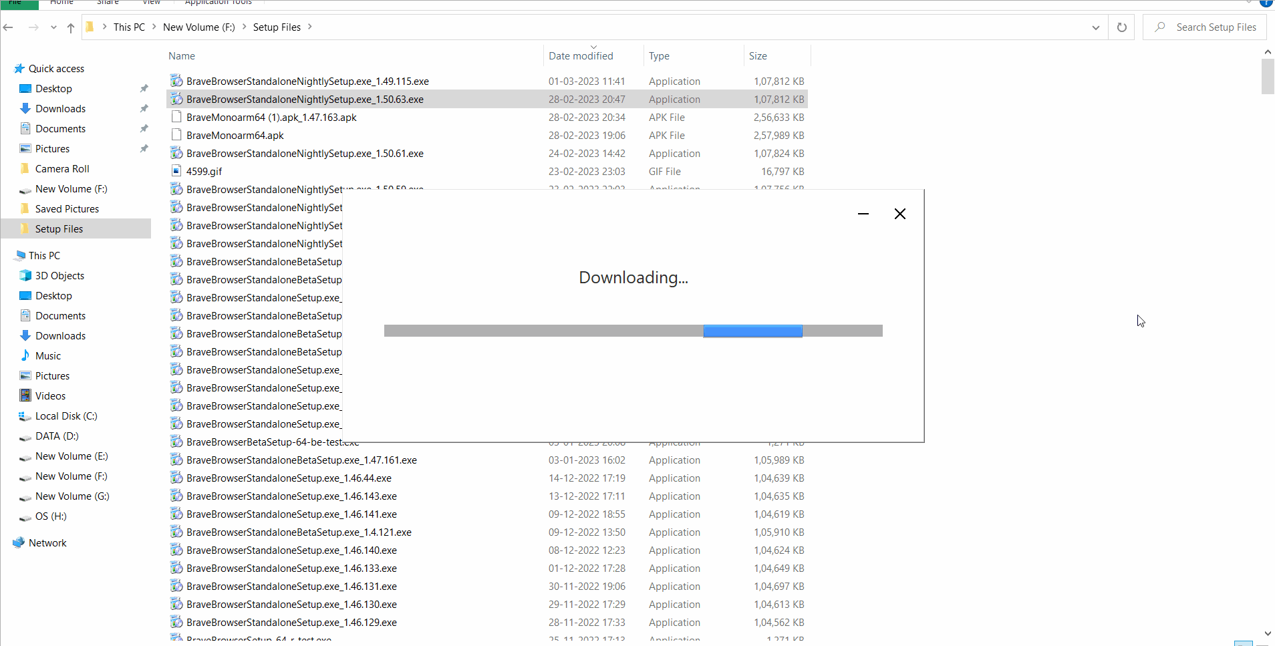Select the Camera Roll folder
The height and width of the screenshot is (646, 1275).
coord(63,168)
